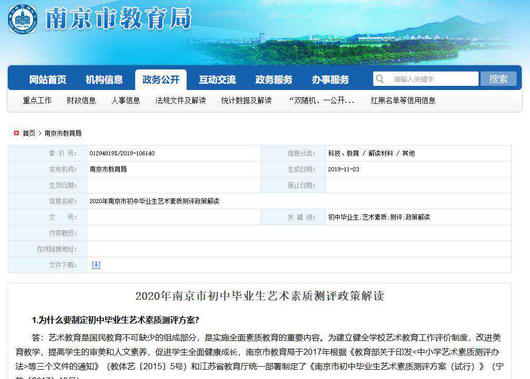Screen dimensions: 530x379
Task: Select the 财政信息 submenu item
Action: (x=82, y=101)
